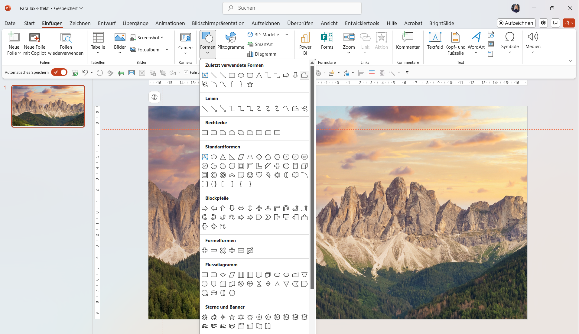
Task: Toggle Automatisches Speichern off
Action: 59,72
